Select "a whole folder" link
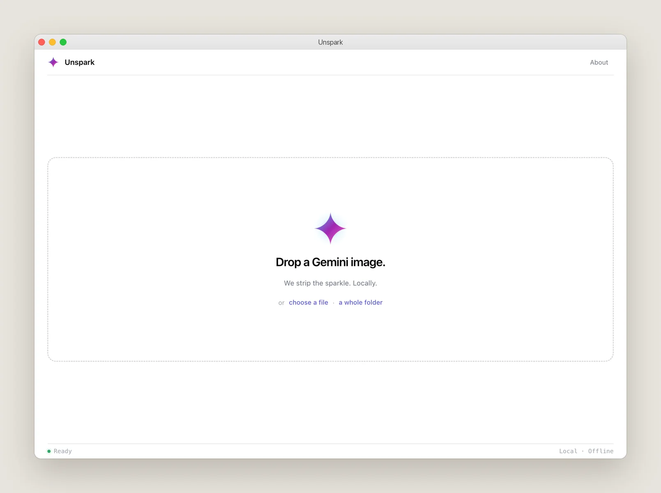 (361, 302)
